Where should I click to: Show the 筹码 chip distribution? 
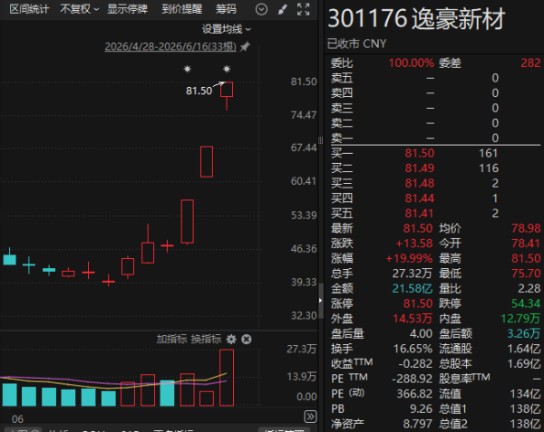tap(226, 9)
